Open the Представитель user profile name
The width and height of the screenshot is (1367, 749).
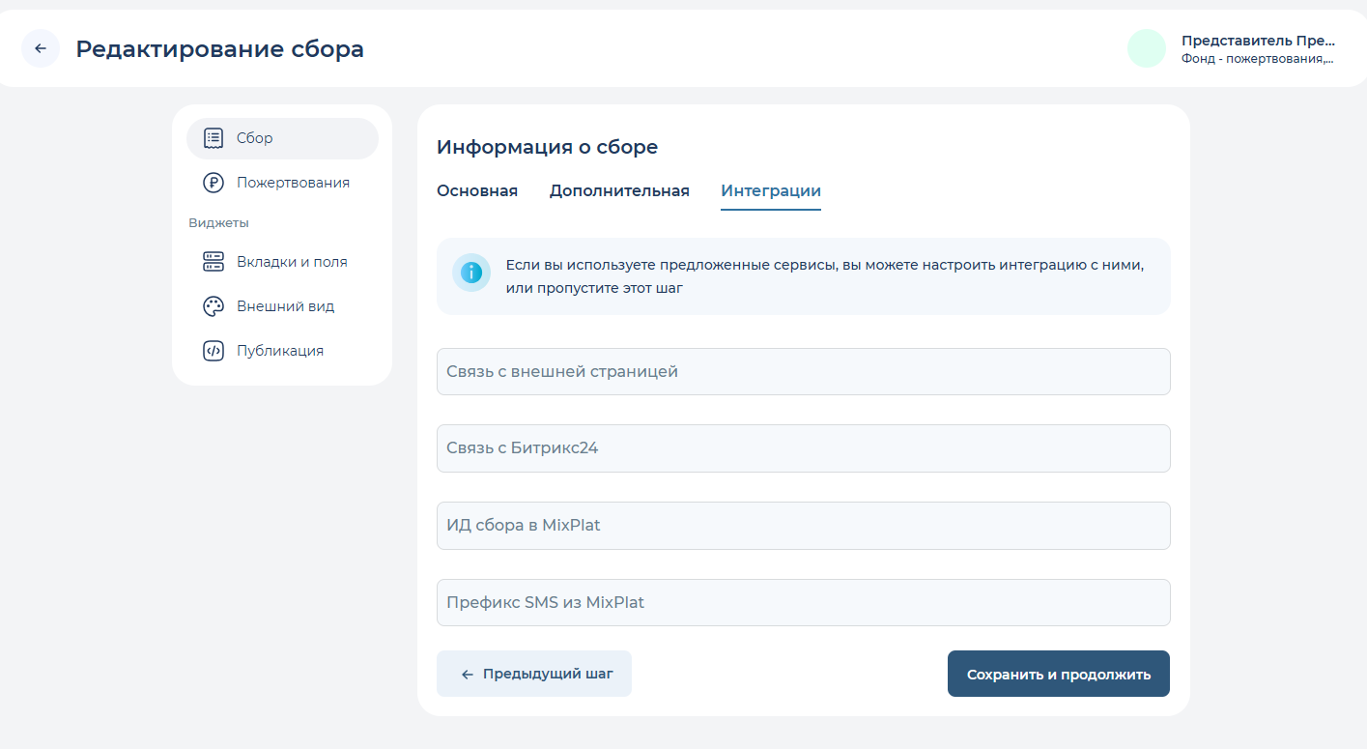tap(1258, 41)
